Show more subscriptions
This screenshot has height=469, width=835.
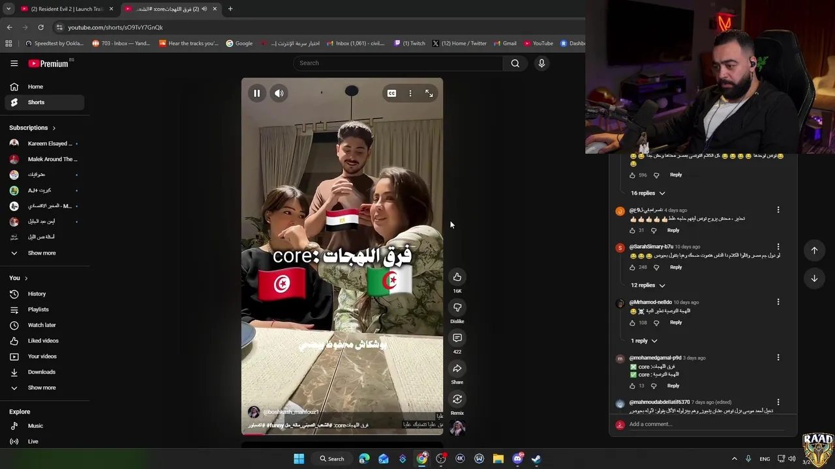click(x=45, y=253)
